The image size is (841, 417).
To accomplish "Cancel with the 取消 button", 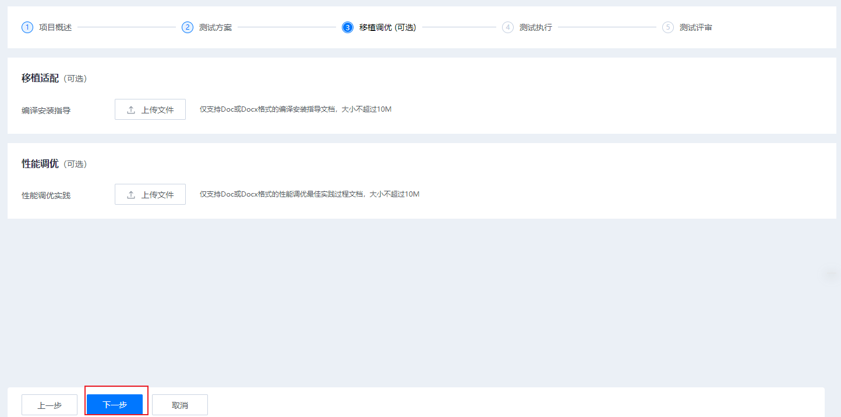I will (x=180, y=405).
